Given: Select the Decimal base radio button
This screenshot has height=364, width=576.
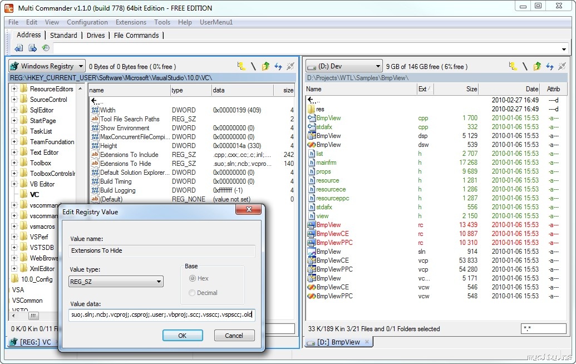Looking at the screenshot, I should pos(193,293).
